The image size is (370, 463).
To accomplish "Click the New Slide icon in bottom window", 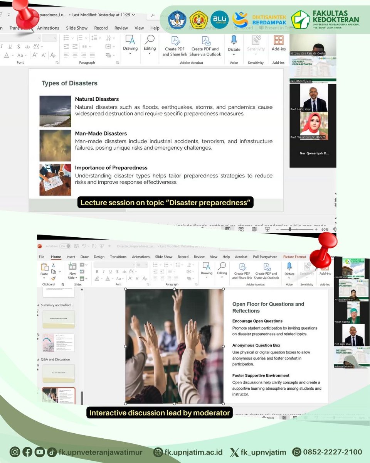I will coord(72,266).
